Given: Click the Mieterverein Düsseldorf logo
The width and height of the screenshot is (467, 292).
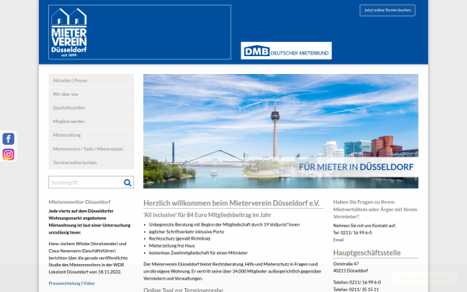Looking at the screenshot, I should pyautogui.click(x=69, y=32).
